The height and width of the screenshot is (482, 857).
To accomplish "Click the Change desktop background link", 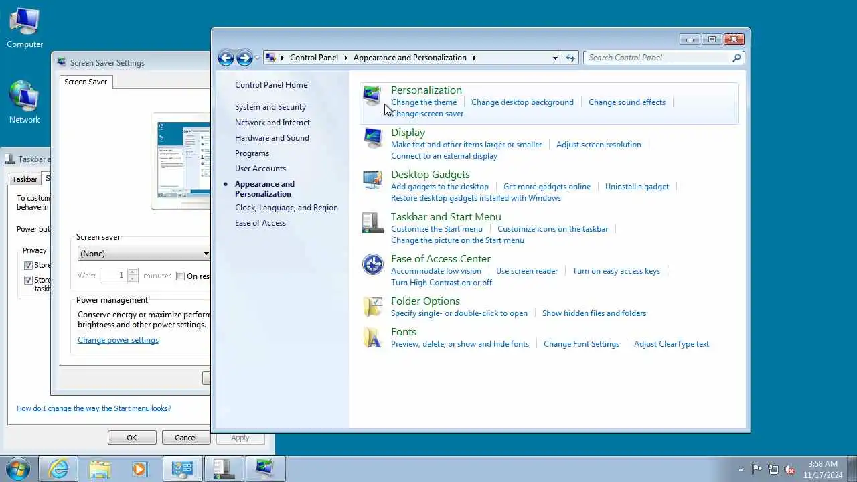I will (522, 102).
